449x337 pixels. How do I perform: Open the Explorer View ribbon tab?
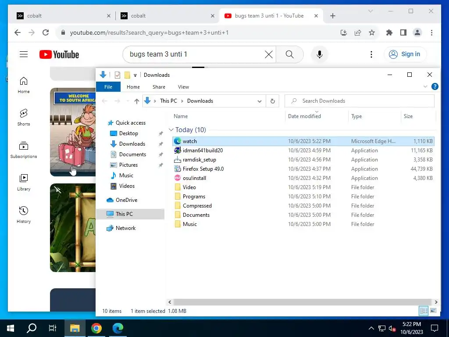pos(183,87)
